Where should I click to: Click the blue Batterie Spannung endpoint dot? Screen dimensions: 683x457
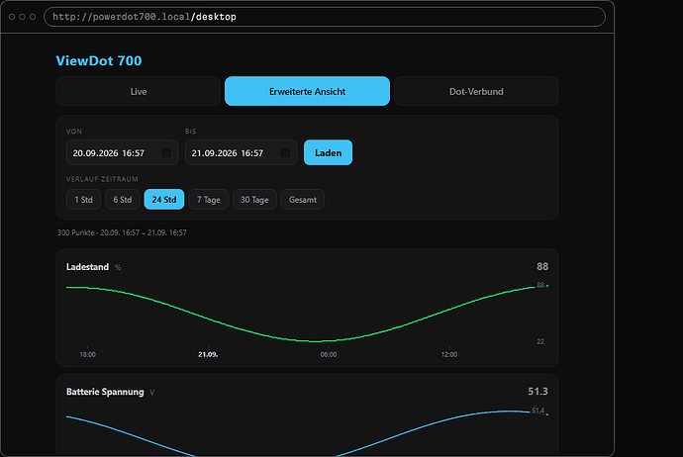(x=547, y=414)
